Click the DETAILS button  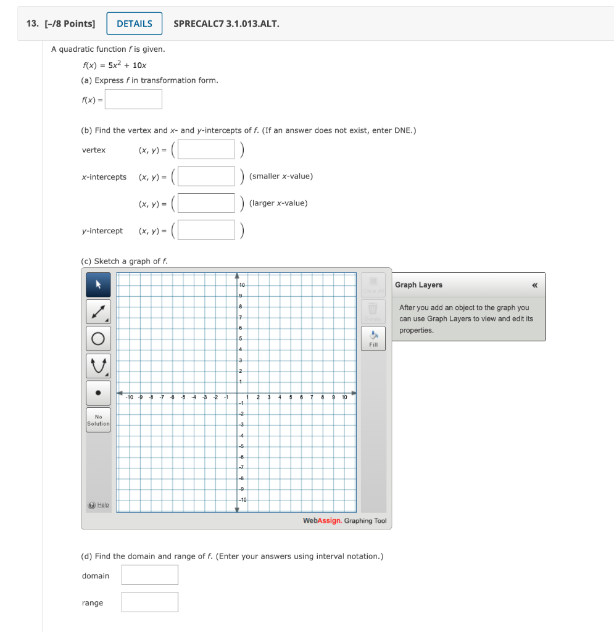[135, 23]
